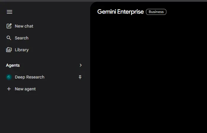Click the Search magnifying glass icon
The image size is (207, 133).
click(x=9, y=38)
